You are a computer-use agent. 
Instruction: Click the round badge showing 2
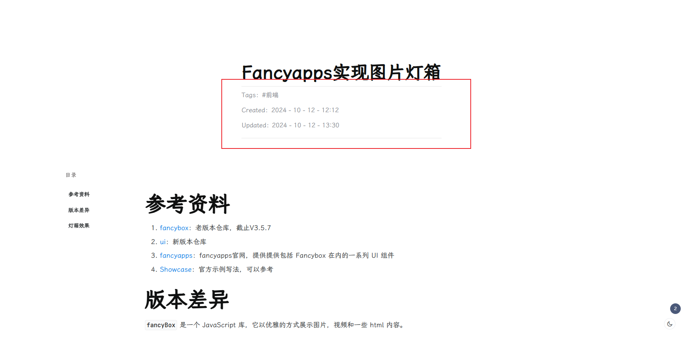click(675, 309)
